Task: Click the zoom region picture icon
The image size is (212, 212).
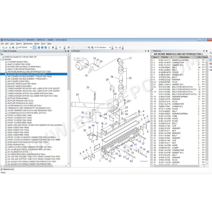Action: pos(89,47)
